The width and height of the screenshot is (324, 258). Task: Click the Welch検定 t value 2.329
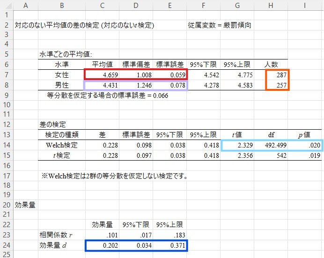pos(237,145)
